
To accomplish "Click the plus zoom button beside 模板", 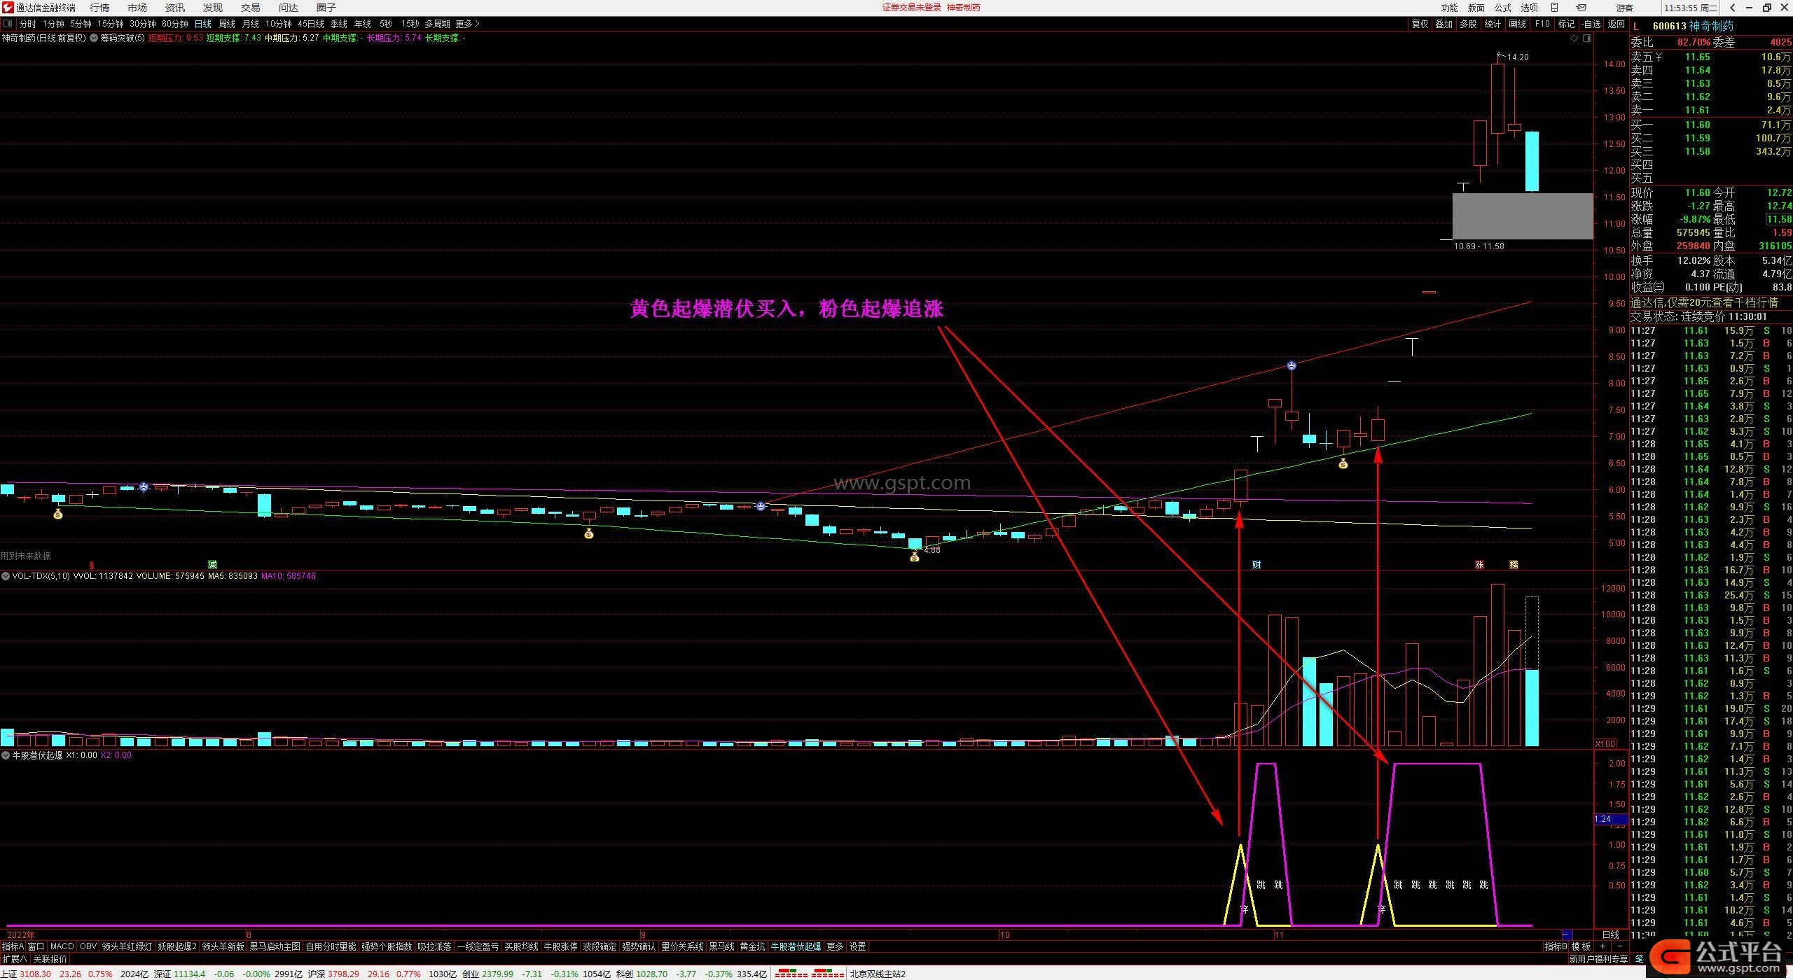I will click(1603, 946).
